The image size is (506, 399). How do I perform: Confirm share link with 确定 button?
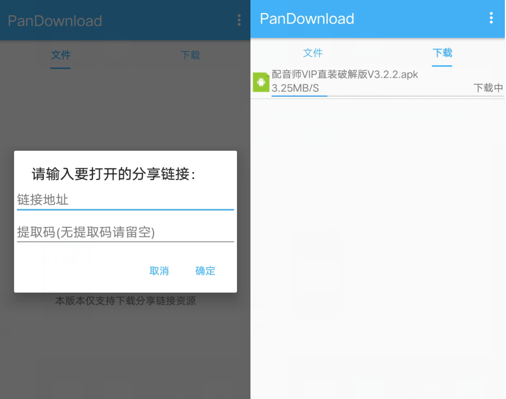coord(205,271)
